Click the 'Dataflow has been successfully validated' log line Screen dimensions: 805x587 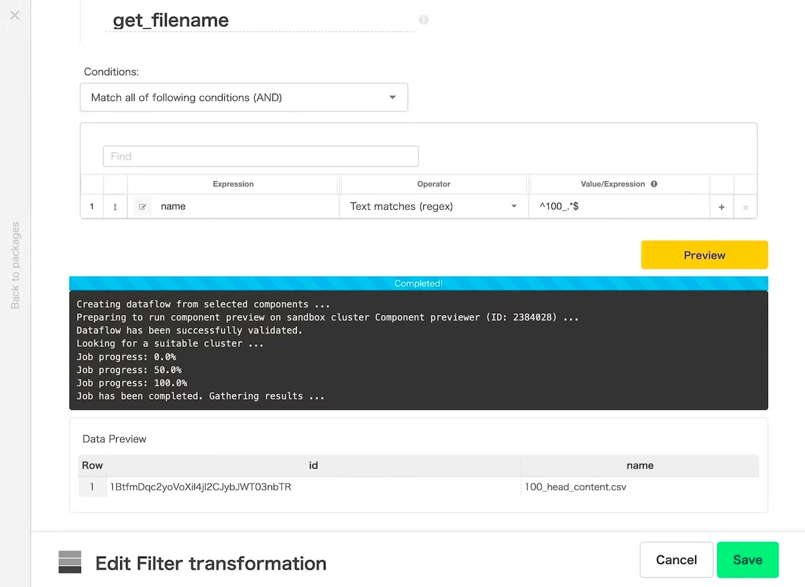pyautogui.click(x=189, y=331)
